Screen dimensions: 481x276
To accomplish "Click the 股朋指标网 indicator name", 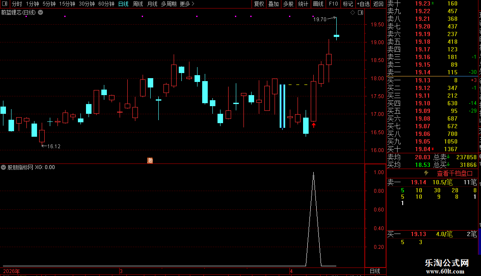I will pos(20,167).
